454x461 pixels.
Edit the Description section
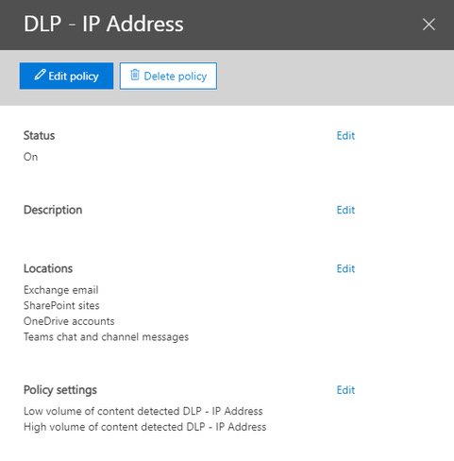tap(345, 210)
